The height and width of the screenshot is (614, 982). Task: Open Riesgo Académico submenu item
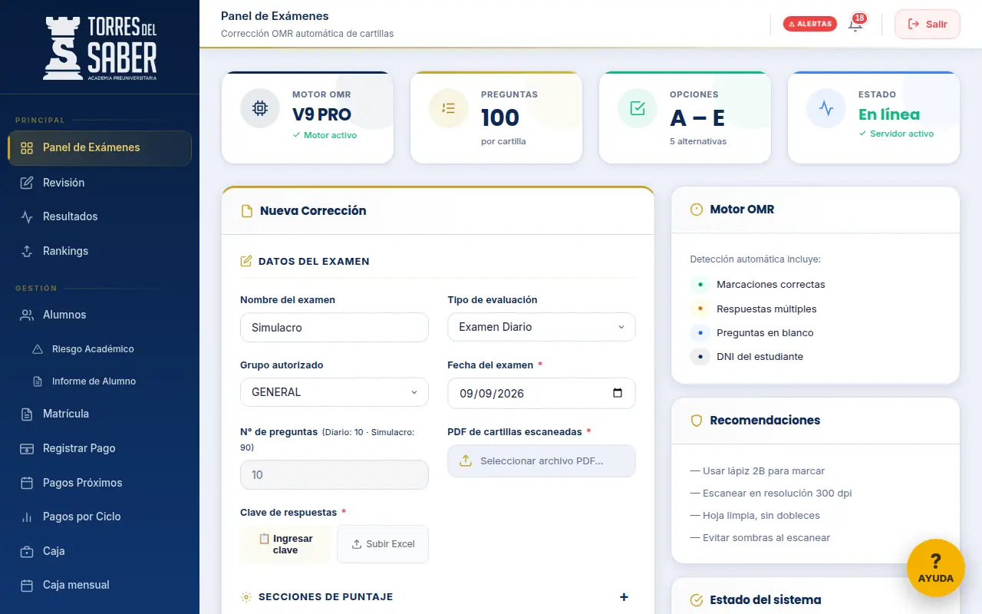tap(100, 349)
